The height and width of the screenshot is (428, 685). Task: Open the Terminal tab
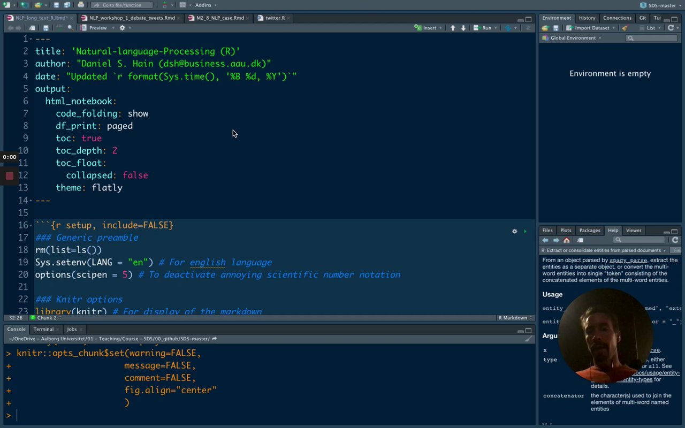click(x=43, y=330)
